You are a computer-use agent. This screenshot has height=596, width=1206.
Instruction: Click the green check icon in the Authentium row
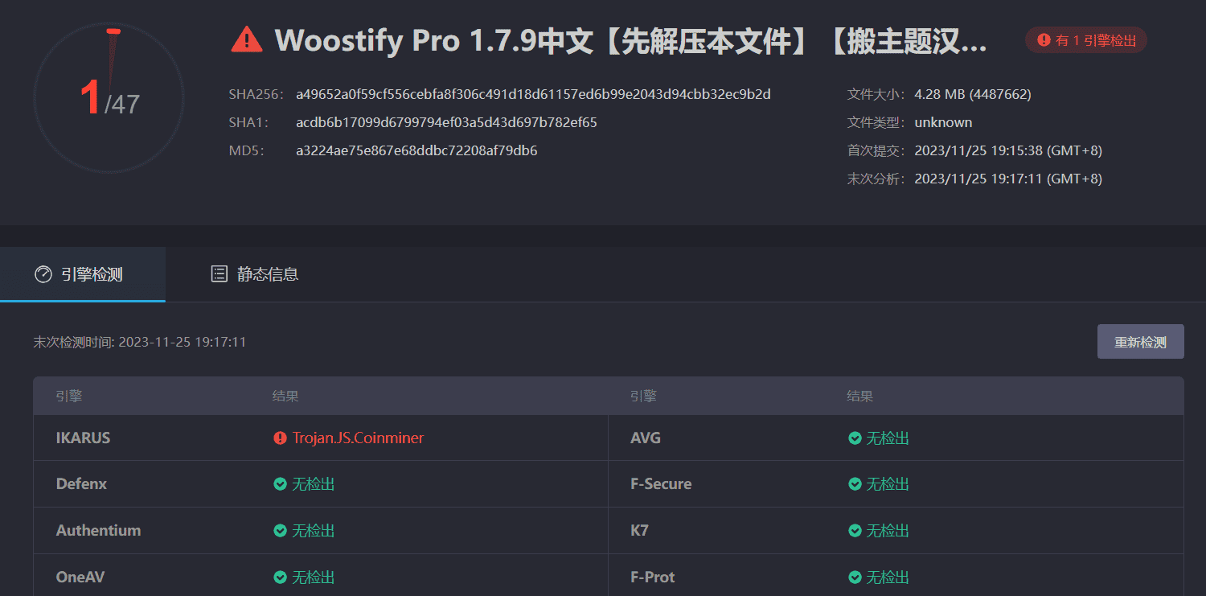280,531
